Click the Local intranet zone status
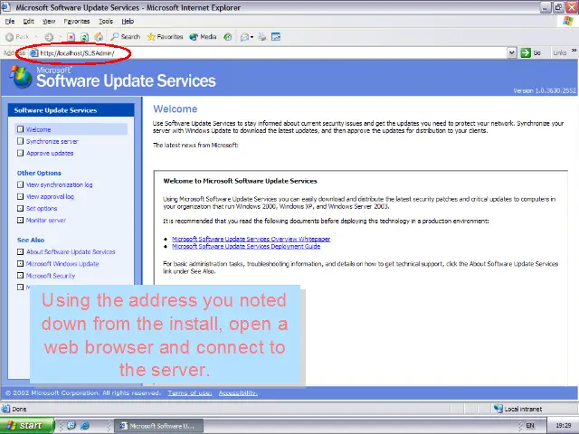This screenshot has width=579, height=434. click(x=518, y=409)
